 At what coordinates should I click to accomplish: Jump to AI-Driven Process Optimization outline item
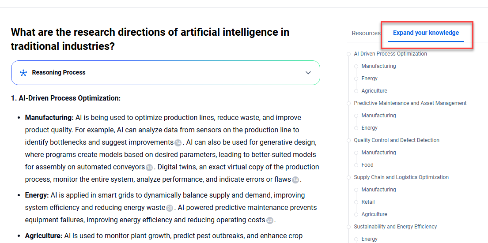click(x=390, y=54)
